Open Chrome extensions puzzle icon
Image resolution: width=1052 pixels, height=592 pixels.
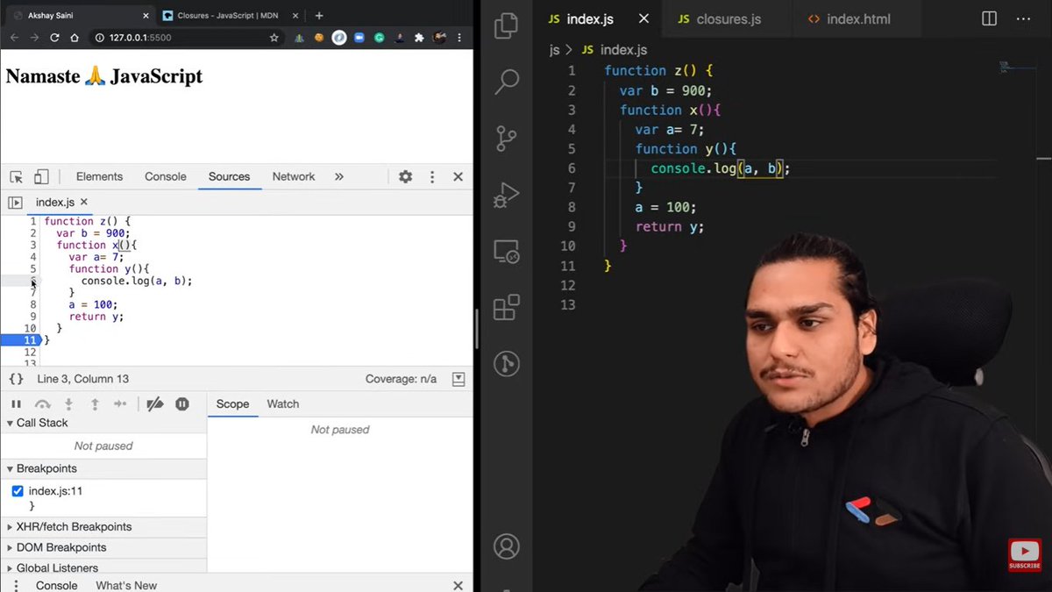click(419, 38)
